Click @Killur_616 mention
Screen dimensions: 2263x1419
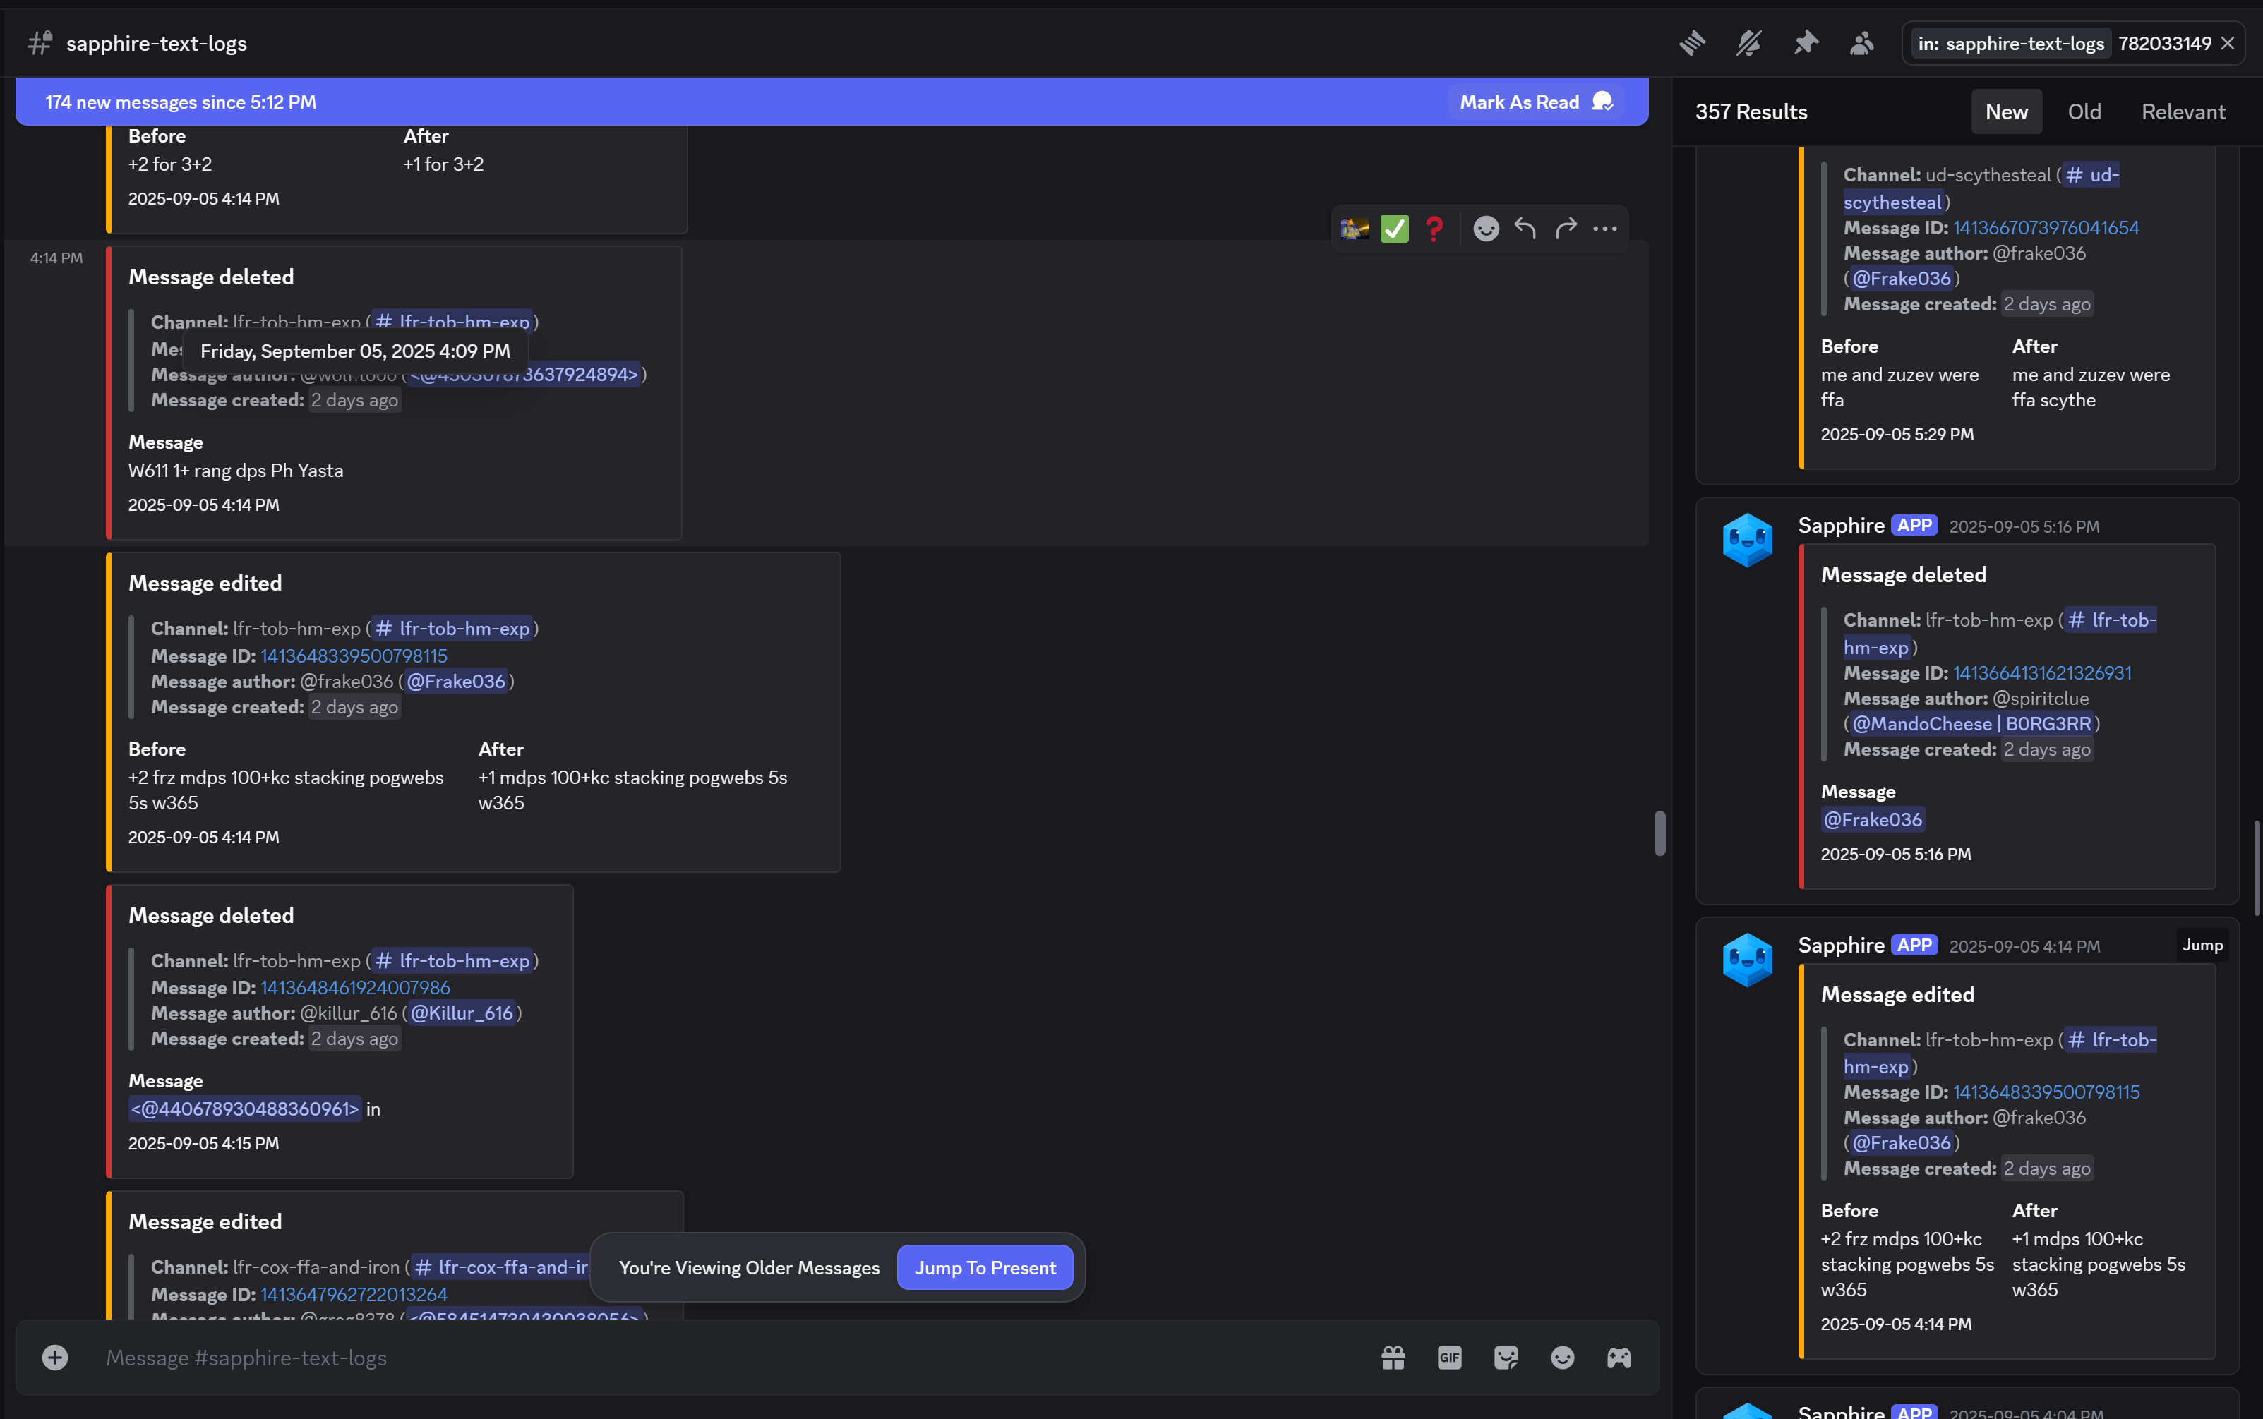pos(462,1013)
